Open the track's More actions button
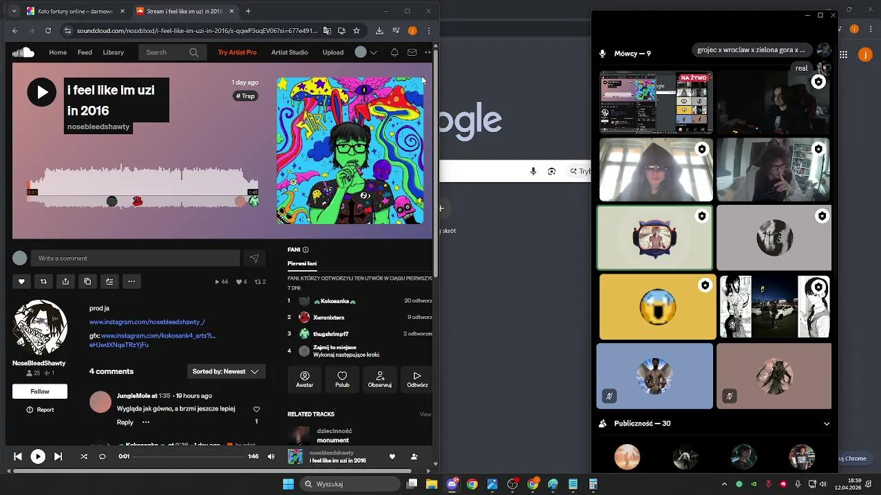881x495 pixels. 131,281
